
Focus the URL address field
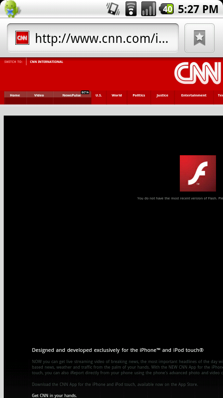93,38
